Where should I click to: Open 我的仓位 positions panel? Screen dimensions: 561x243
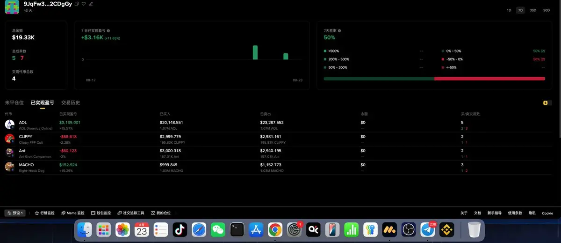pyautogui.click(x=161, y=213)
